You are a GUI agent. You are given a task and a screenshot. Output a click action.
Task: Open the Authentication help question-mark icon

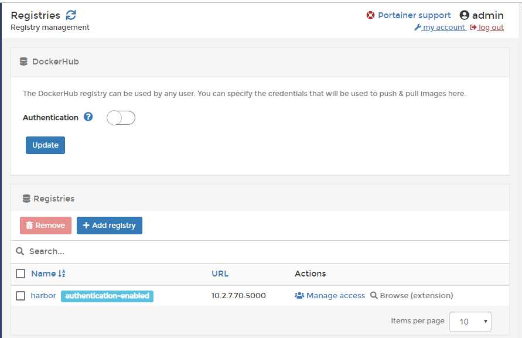tap(88, 117)
